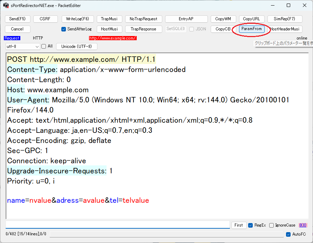
Task: Click the First search button
Action: (x=239, y=225)
